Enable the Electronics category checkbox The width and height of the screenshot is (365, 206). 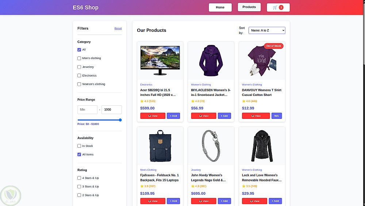(79, 75)
